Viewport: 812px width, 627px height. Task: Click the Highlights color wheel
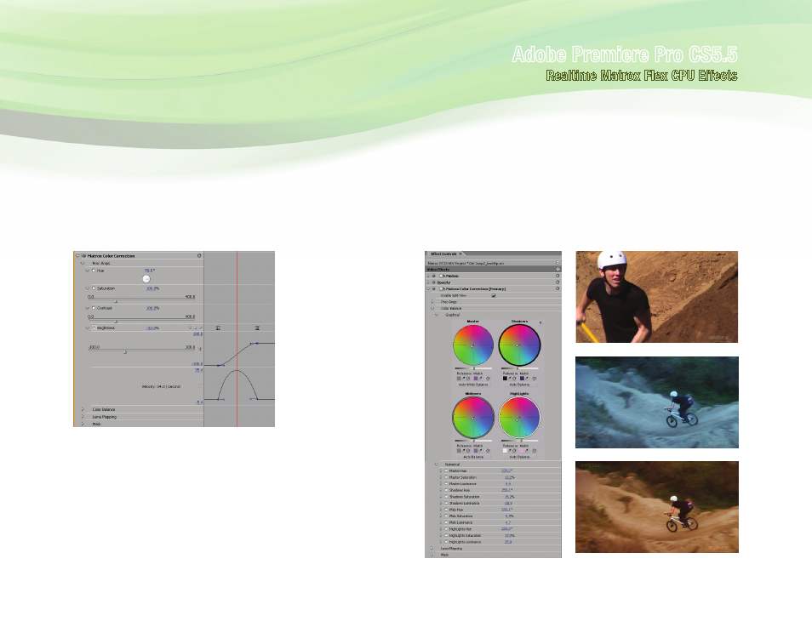519,418
